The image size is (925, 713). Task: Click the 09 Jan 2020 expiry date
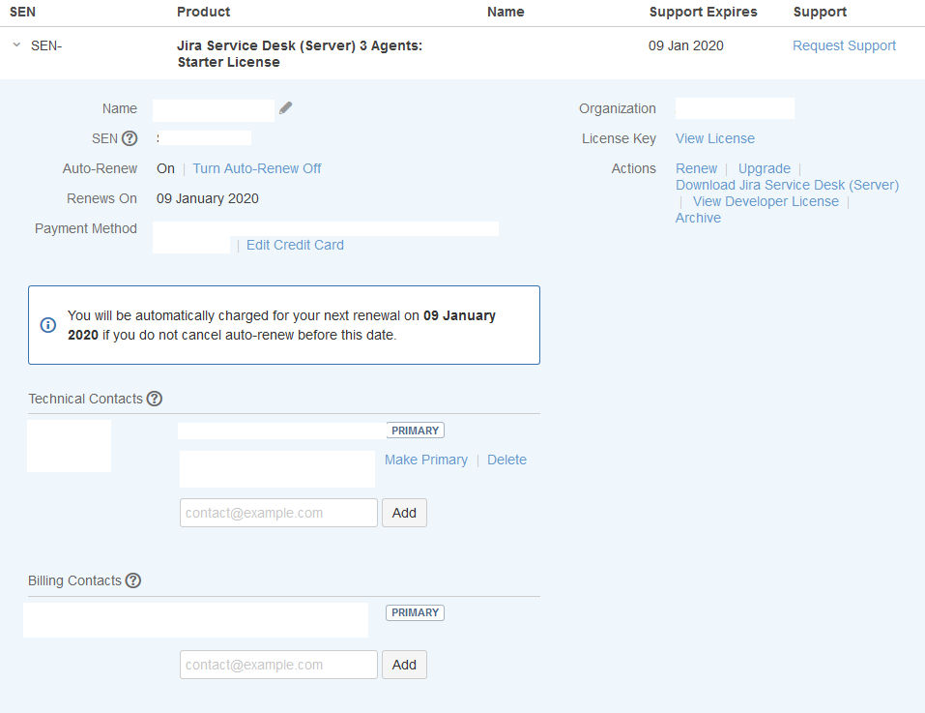point(686,45)
